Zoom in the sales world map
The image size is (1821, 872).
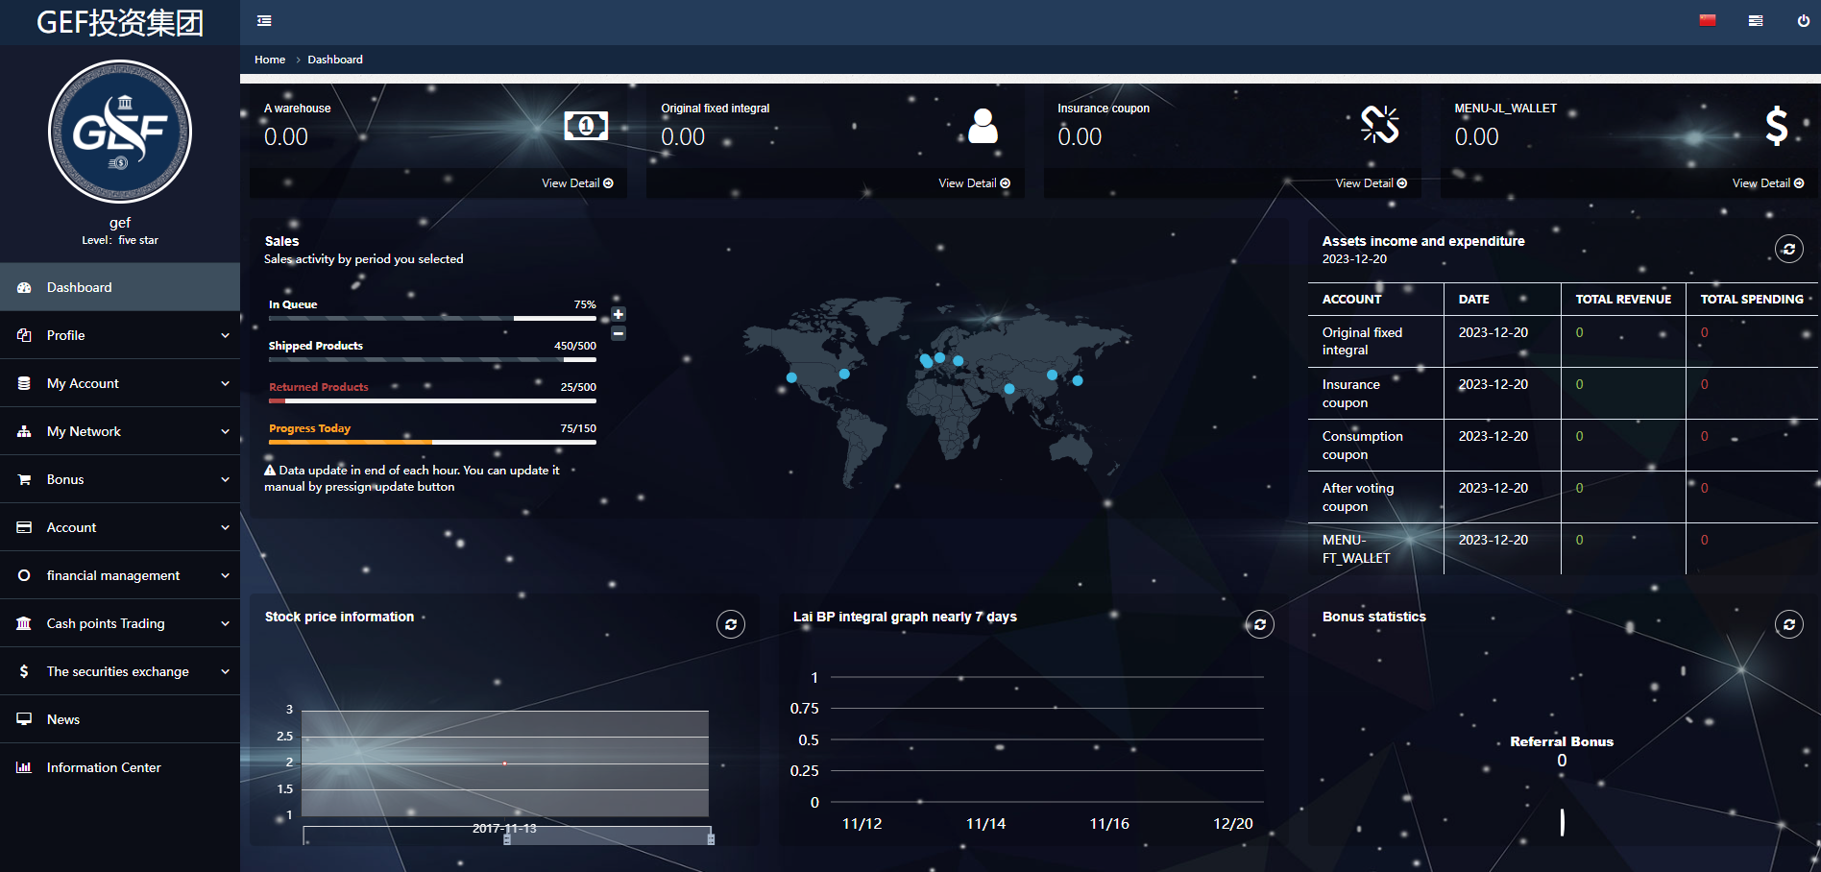[619, 314]
